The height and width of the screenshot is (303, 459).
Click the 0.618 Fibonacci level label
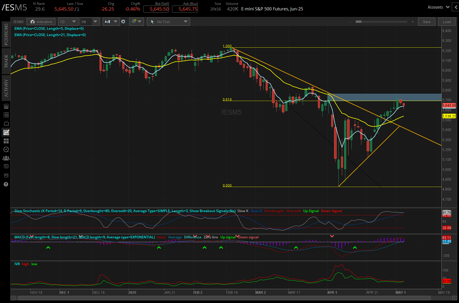click(x=227, y=100)
